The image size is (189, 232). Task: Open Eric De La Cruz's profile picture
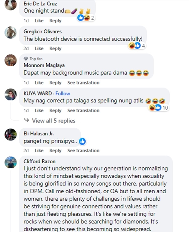point(11,5)
